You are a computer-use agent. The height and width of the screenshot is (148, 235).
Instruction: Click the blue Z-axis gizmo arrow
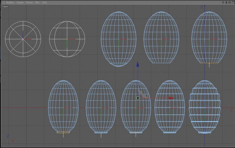[x=137, y=64]
